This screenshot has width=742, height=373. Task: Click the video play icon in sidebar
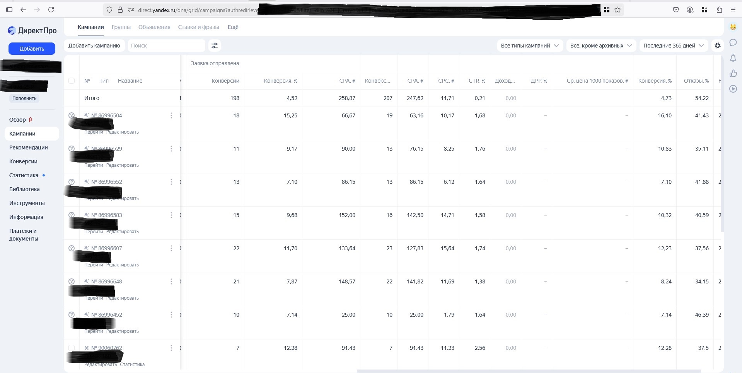click(733, 89)
